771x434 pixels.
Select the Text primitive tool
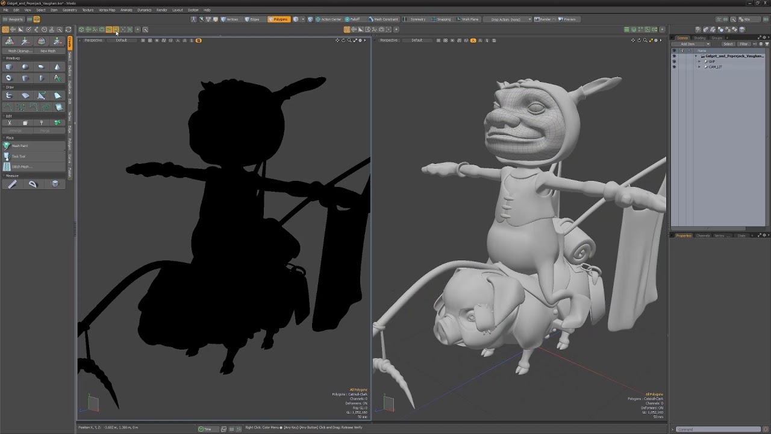[x=57, y=78]
